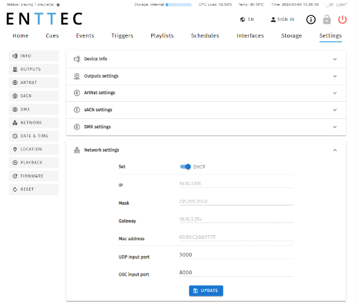Switch to the Cues tab
This screenshot has width=356, height=304.
52,35
